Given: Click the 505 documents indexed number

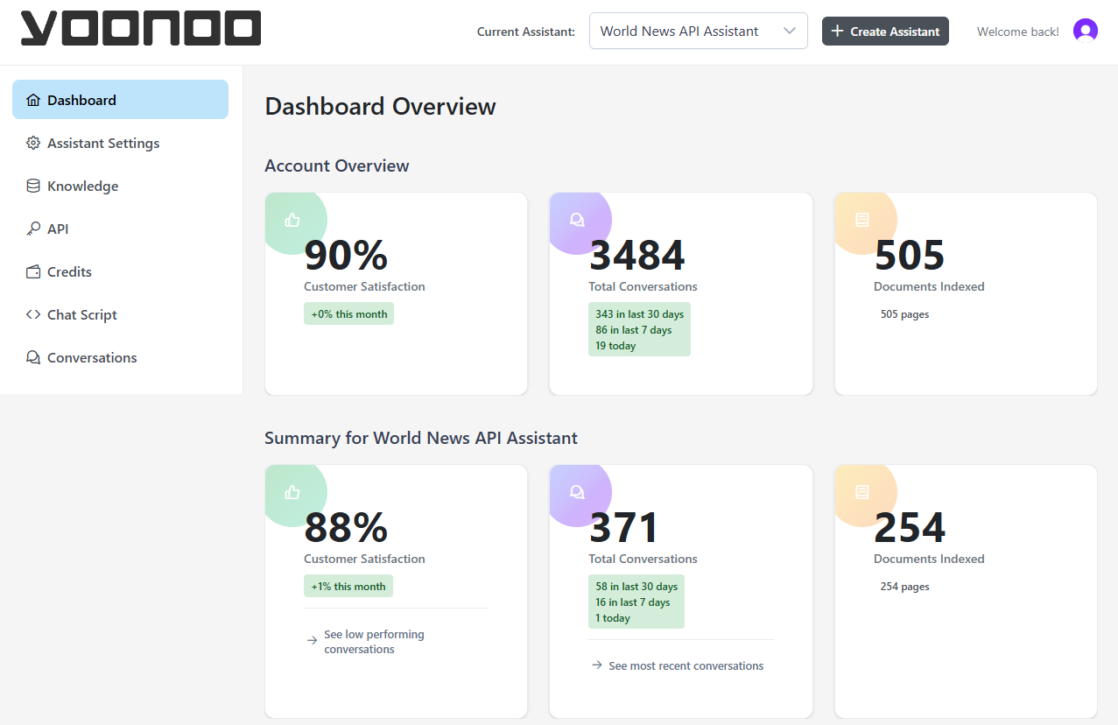Looking at the screenshot, I should [x=910, y=255].
